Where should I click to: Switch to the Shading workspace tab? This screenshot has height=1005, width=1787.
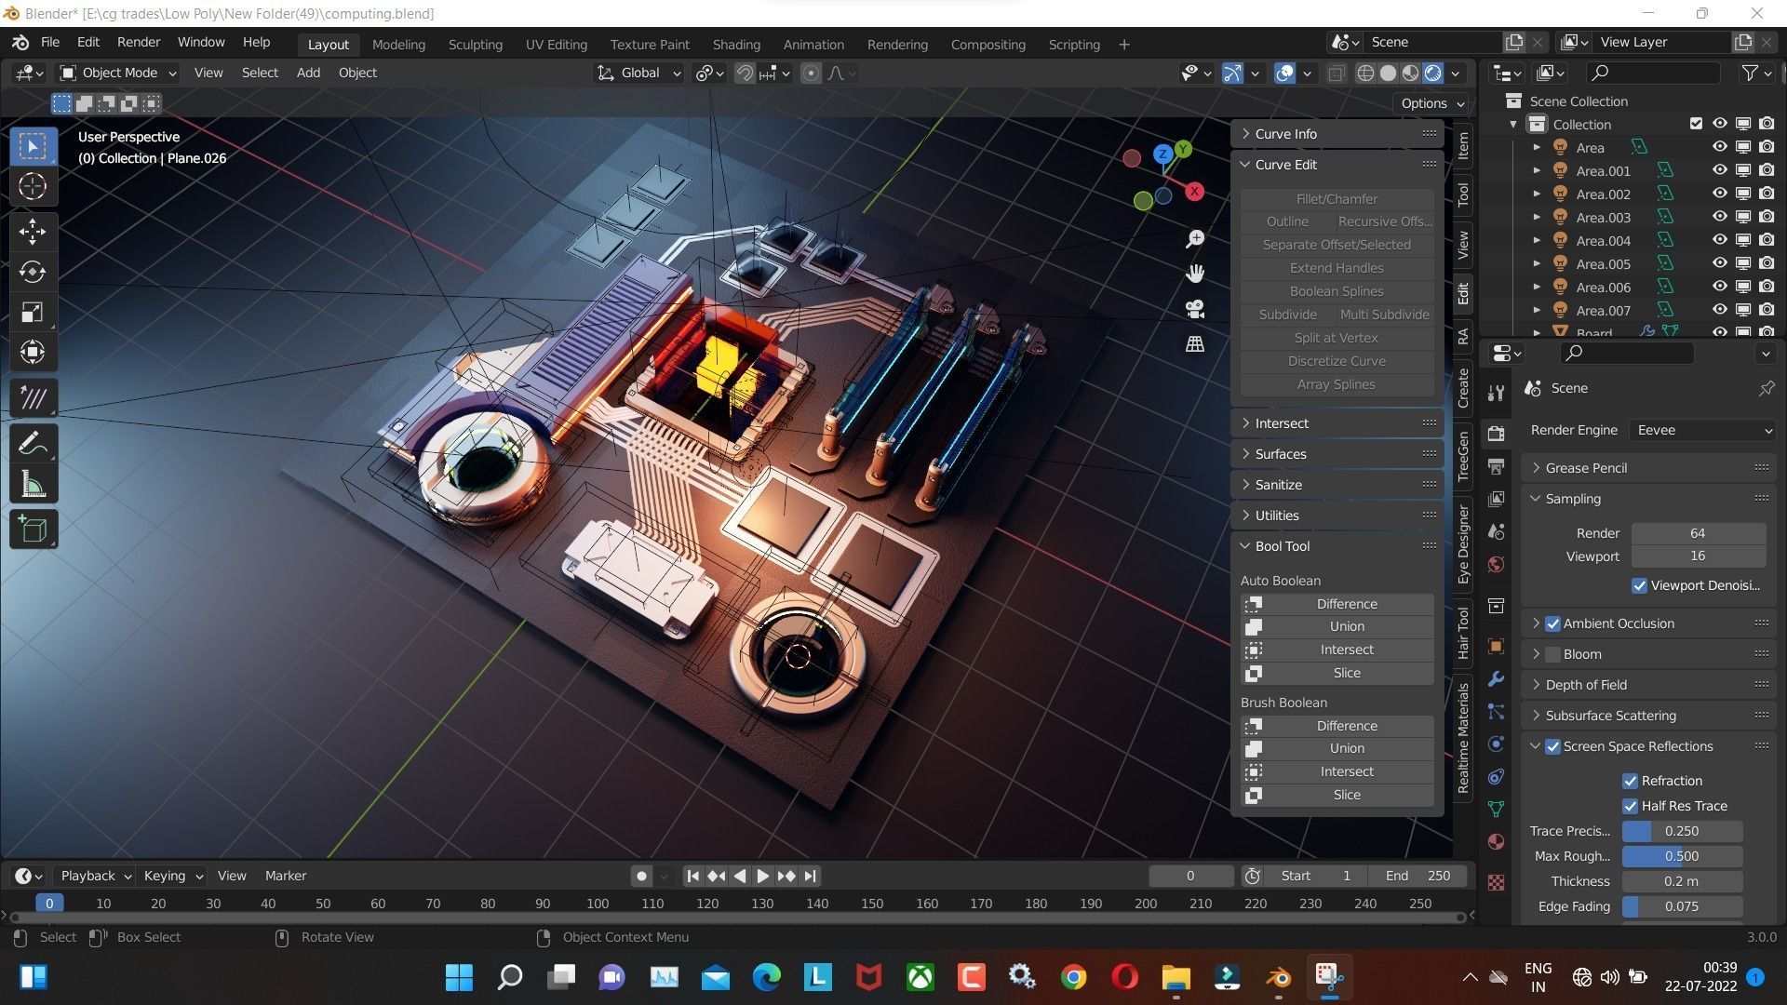click(x=736, y=44)
